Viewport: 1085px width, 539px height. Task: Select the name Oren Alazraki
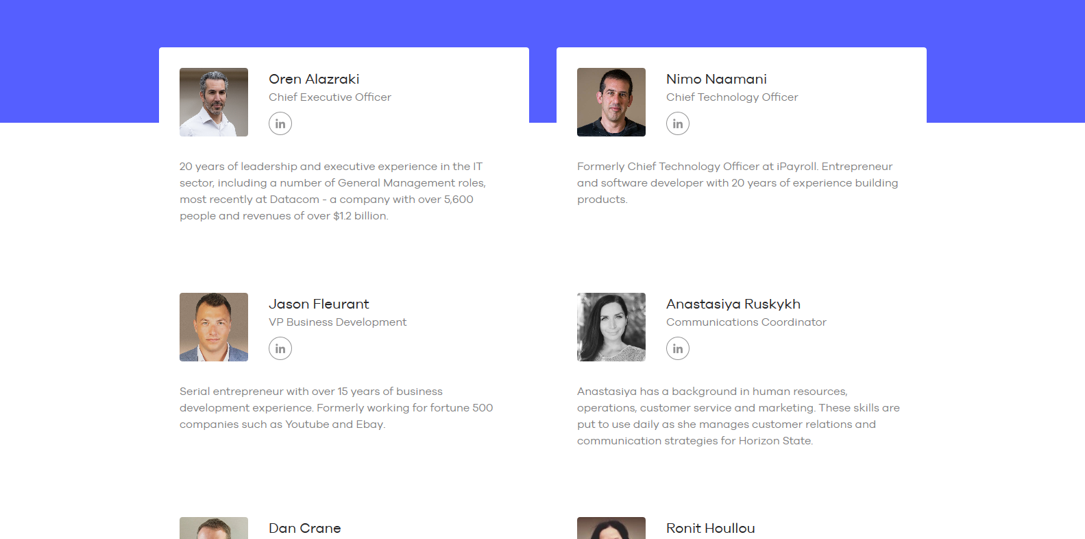pyautogui.click(x=314, y=79)
